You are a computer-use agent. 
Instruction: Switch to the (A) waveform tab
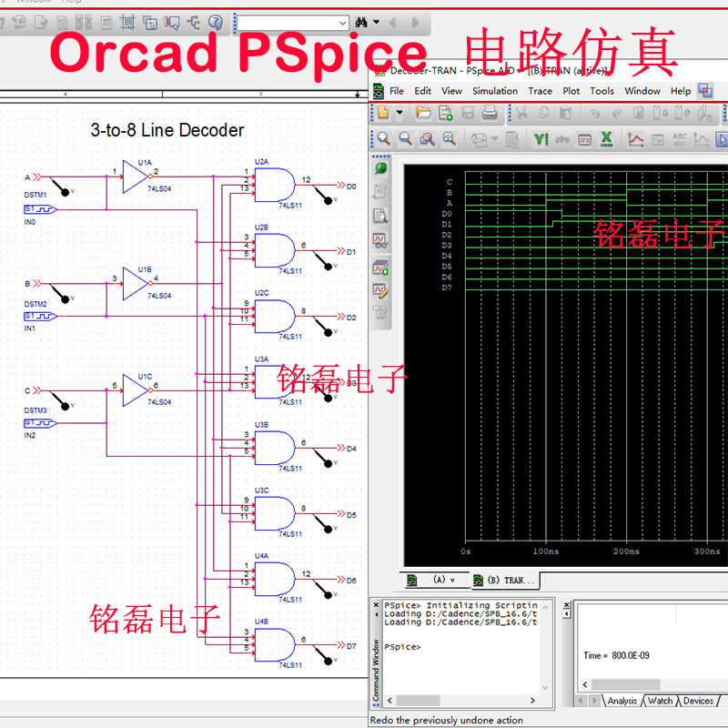tap(438, 580)
